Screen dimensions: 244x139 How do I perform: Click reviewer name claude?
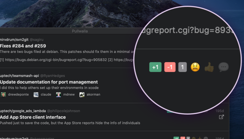(46, 95)
